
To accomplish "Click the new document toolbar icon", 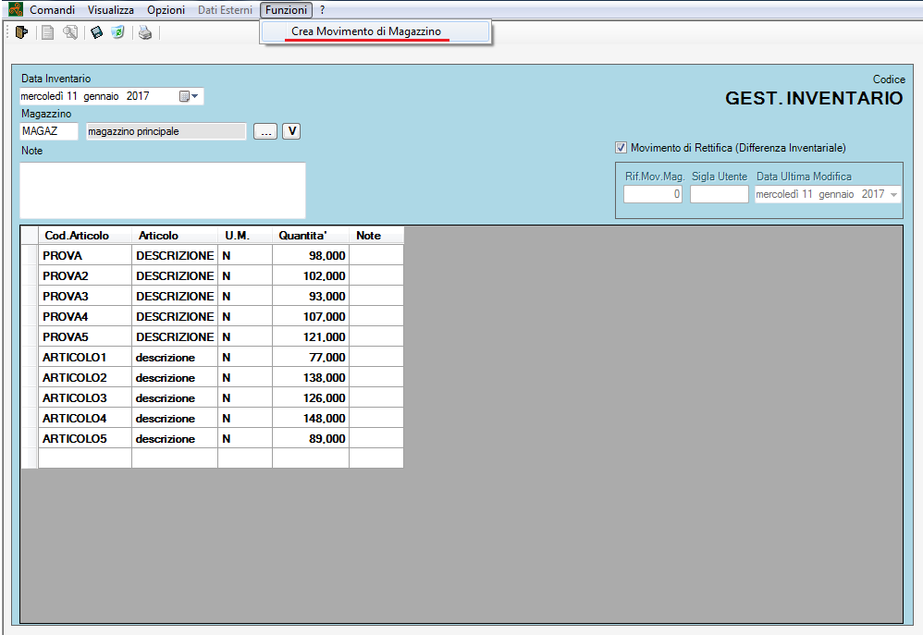I will (x=47, y=32).
